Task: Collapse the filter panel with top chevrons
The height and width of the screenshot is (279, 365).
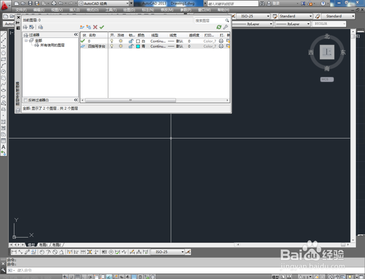Action: tap(76, 35)
